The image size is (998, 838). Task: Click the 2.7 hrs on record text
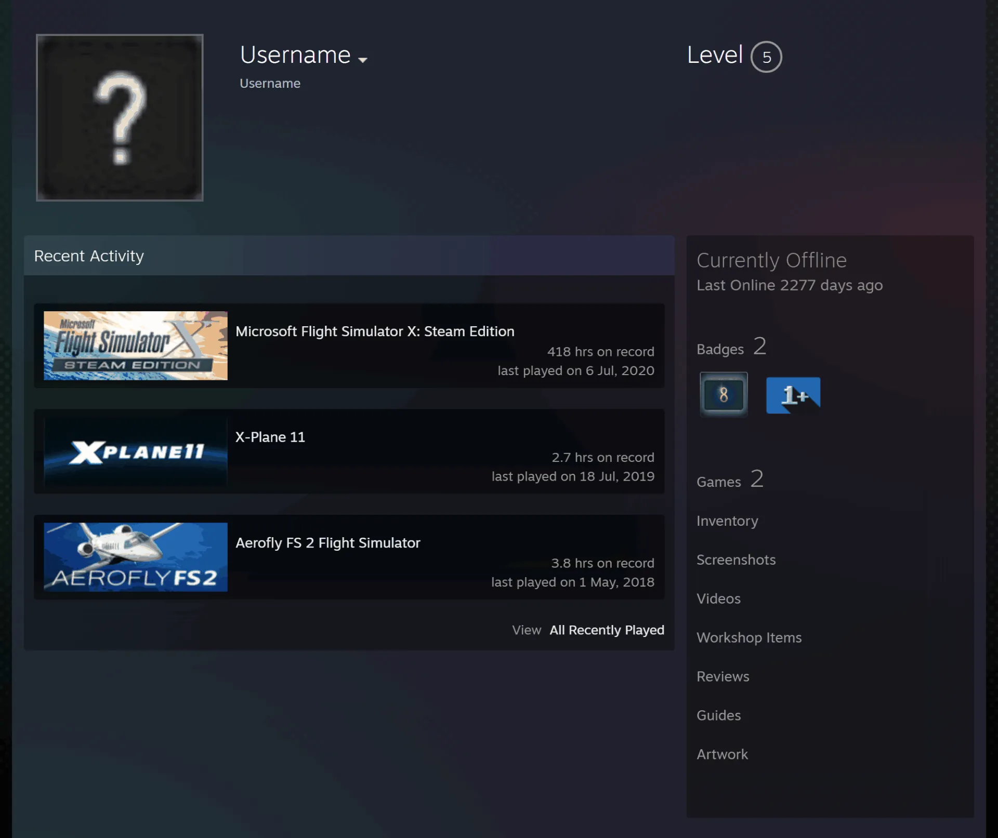pyautogui.click(x=603, y=458)
